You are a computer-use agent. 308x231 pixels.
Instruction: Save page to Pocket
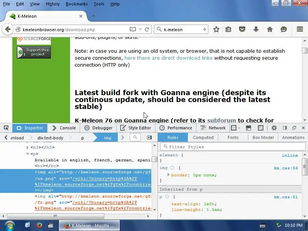(x=242, y=30)
